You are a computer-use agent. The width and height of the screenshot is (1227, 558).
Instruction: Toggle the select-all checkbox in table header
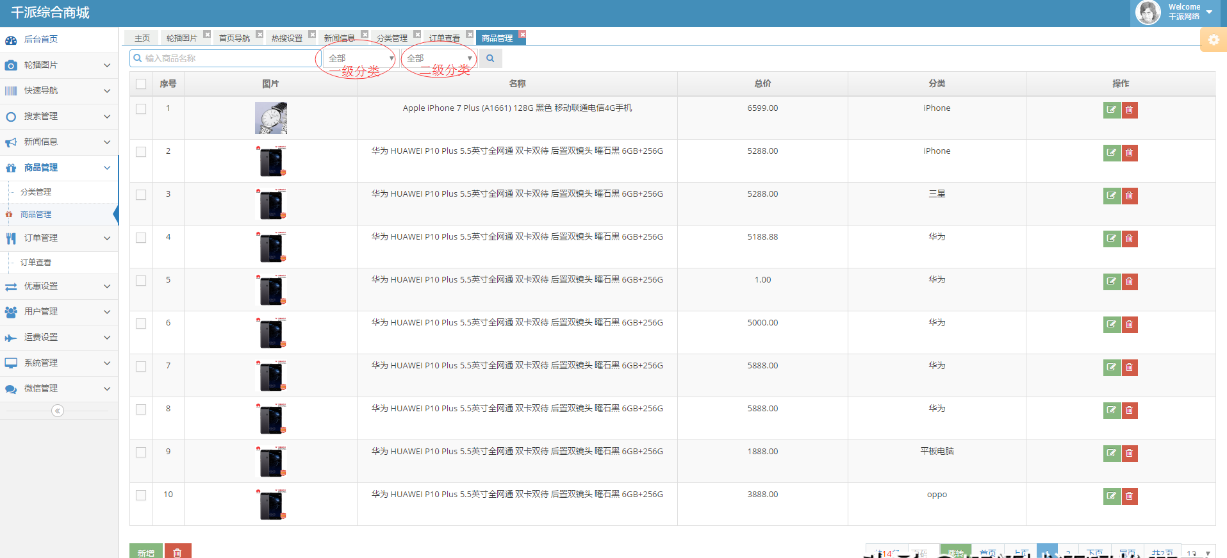click(141, 84)
